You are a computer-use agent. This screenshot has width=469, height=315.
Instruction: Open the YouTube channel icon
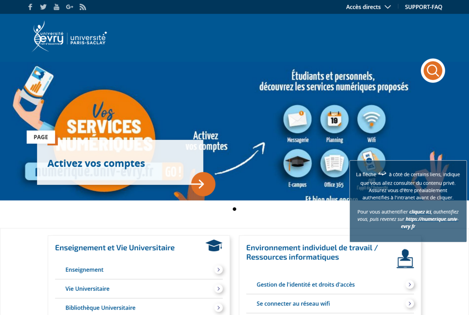56,6
